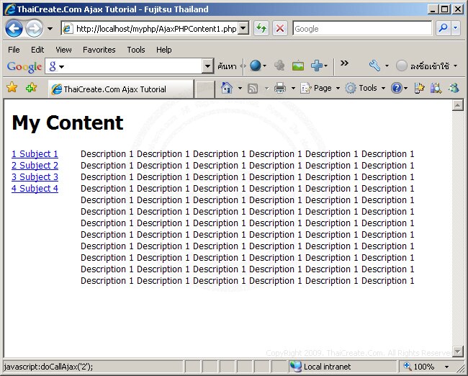Open the 4 Subject 4 link
Viewport: 468px width, 376px height.
coord(35,189)
